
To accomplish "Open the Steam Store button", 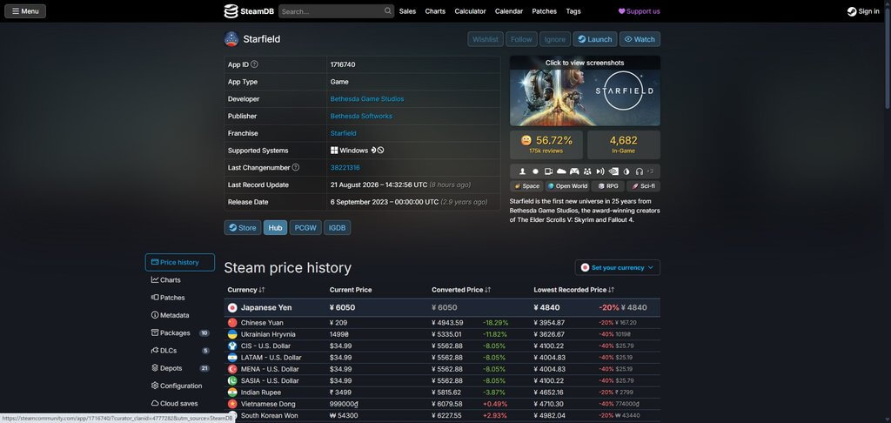I will pyautogui.click(x=243, y=227).
